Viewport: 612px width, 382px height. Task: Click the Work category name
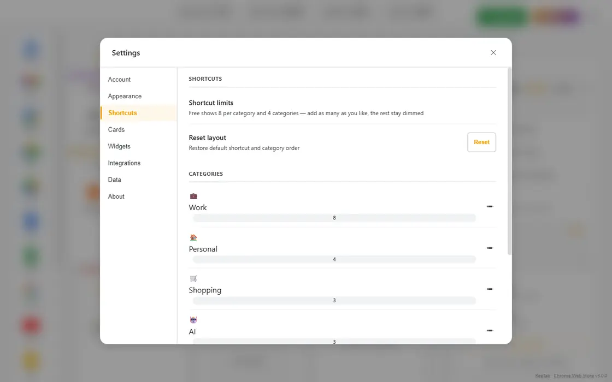pos(198,208)
